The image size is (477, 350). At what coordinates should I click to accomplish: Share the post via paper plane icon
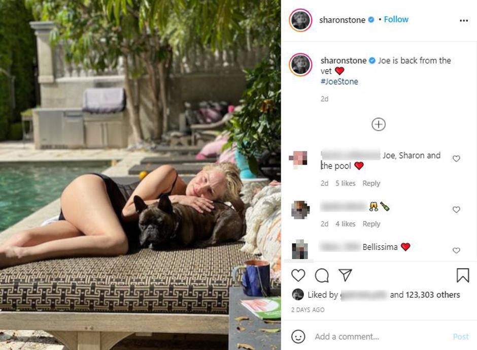click(345, 275)
